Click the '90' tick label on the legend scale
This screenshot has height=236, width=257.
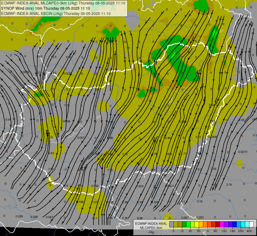215,231
